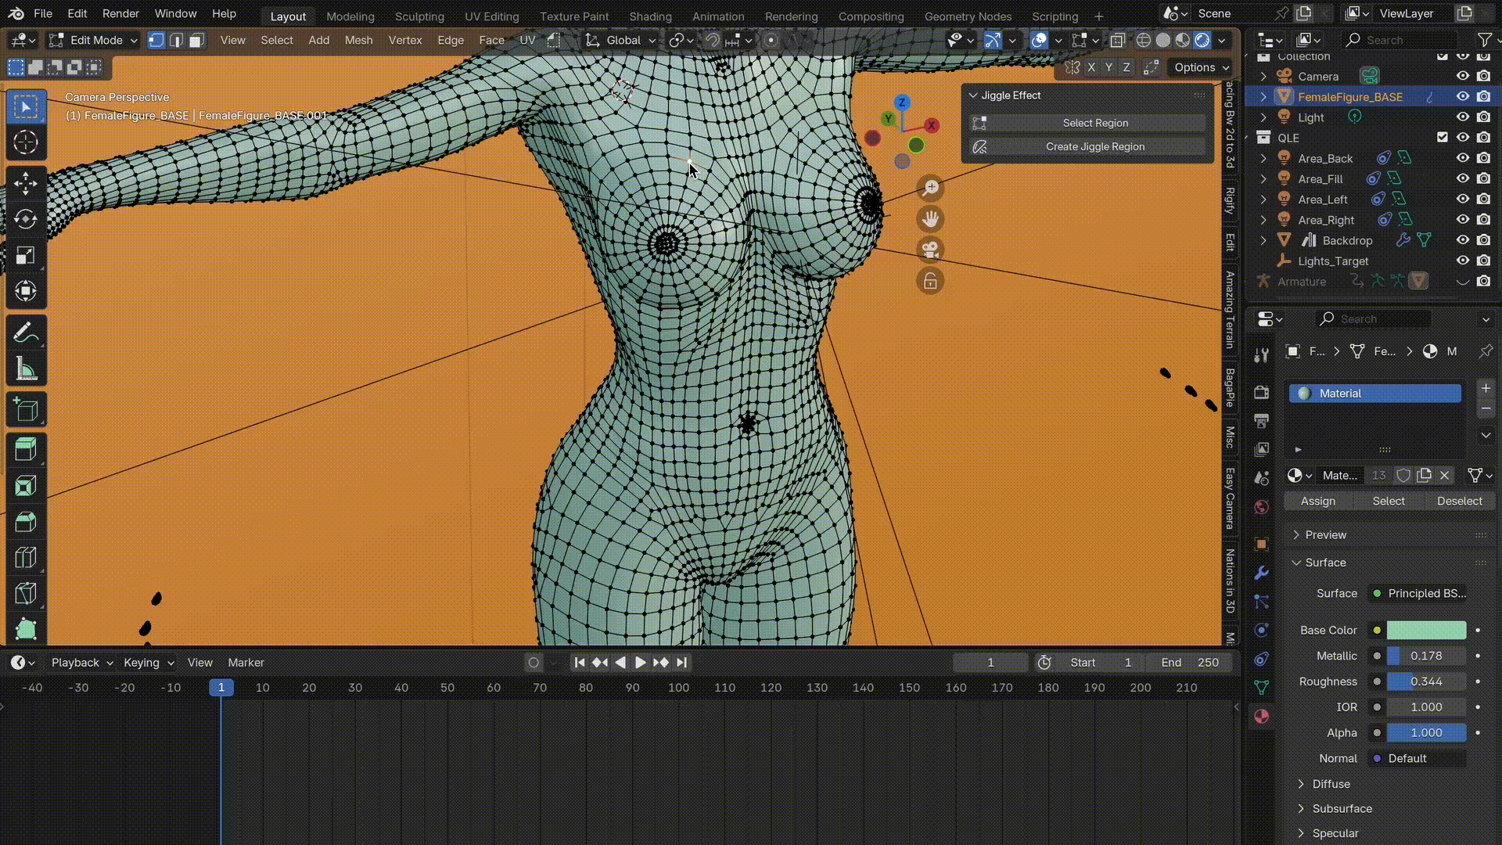The image size is (1502, 845).
Task: Expand the Backdrop item in the outliner
Action: coord(1263,240)
